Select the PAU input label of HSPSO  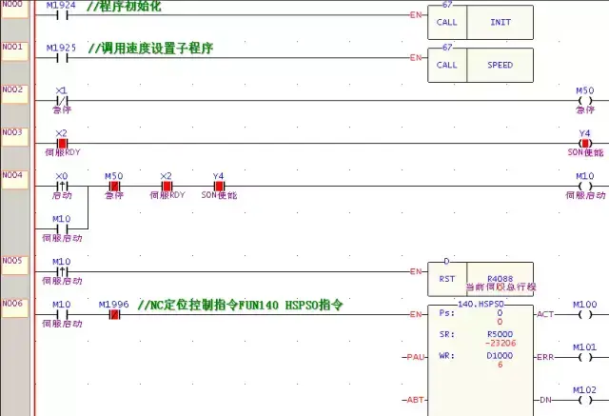click(x=416, y=357)
